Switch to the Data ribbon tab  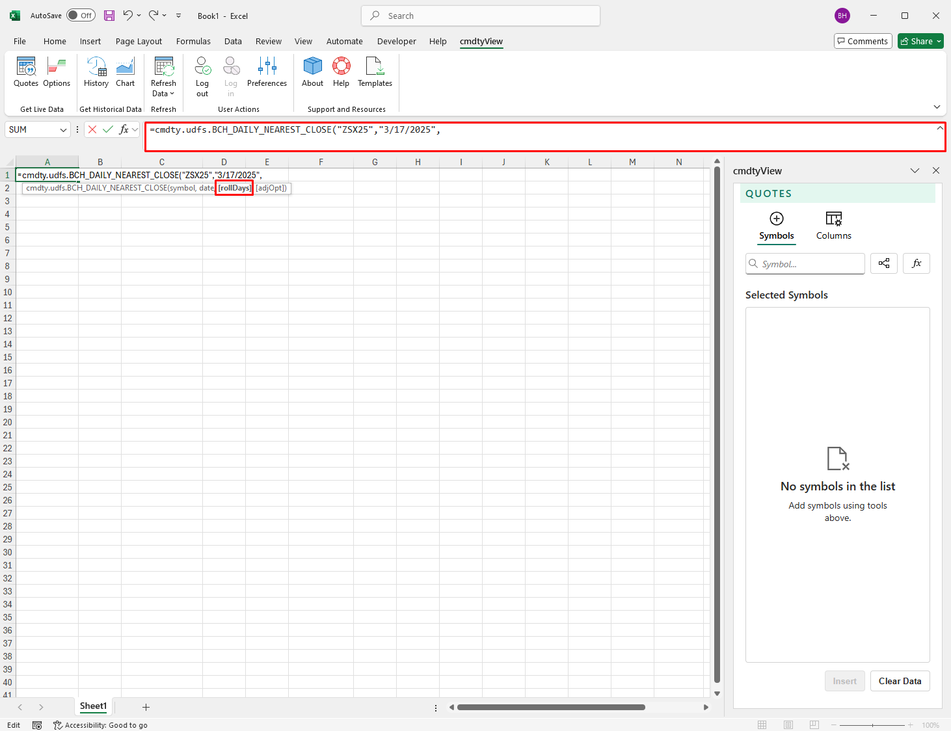tap(233, 41)
